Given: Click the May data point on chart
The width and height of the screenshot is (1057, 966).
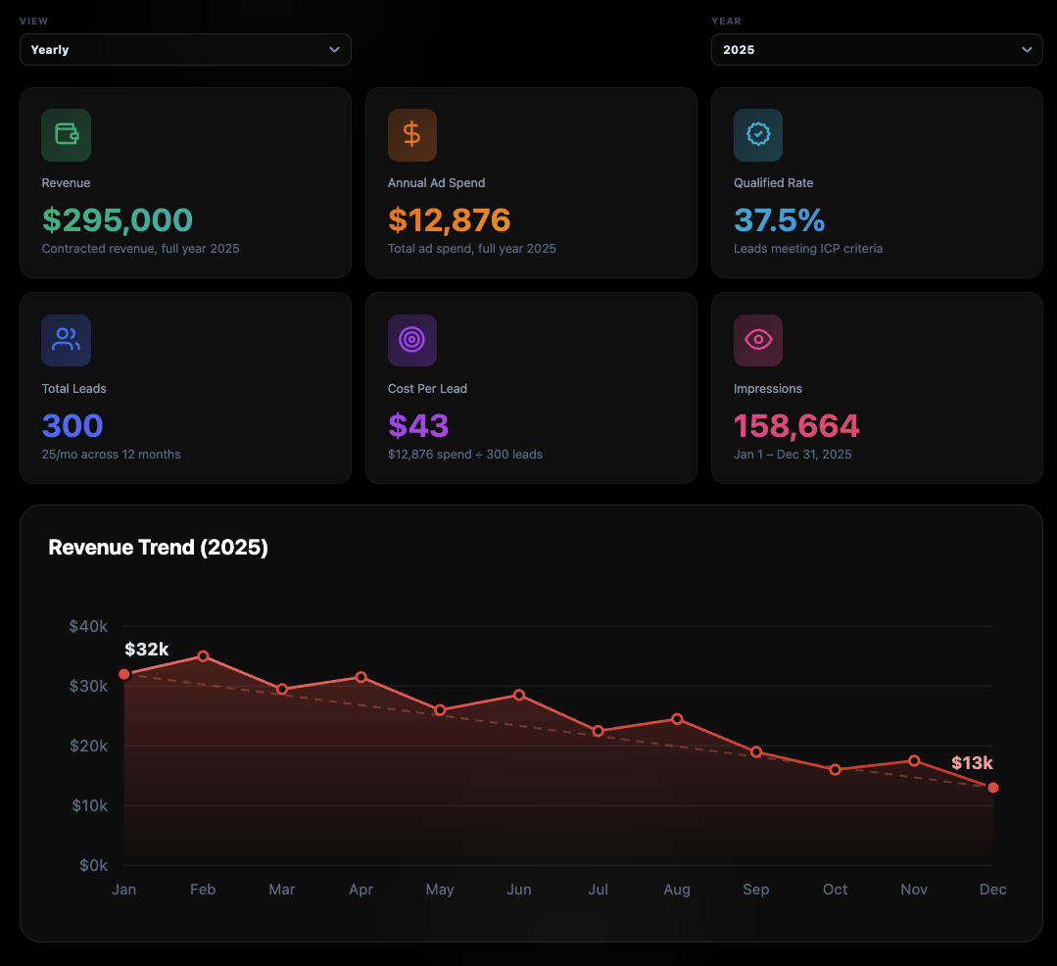Looking at the screenshot, I should point(440,710).
